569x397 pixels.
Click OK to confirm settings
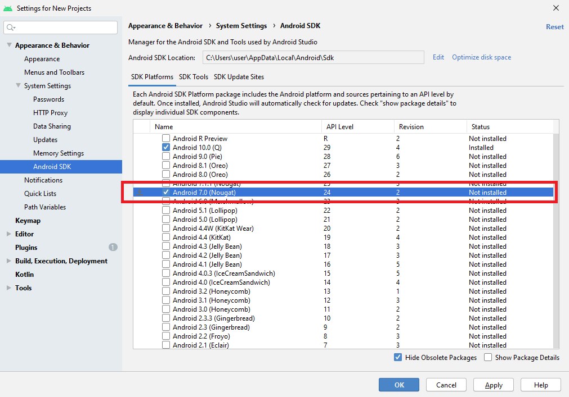tap(399, 385)
